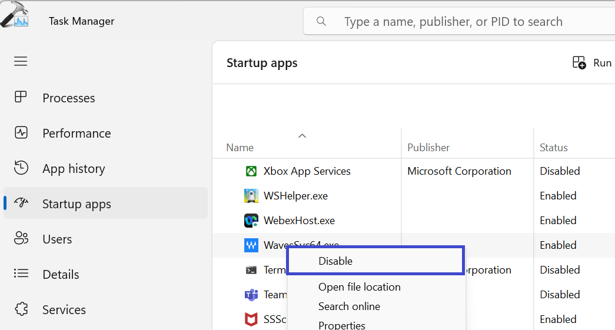The height and width of the screenshot is (330, 615).
Task: Click the hamburger navigation menu icon
Action: (21, 61)
